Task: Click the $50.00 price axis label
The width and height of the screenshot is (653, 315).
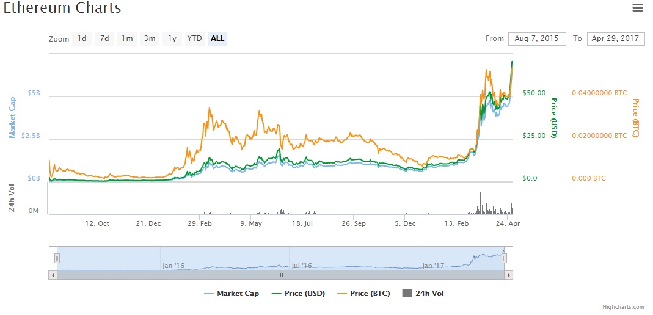Action: click(534, 93)
